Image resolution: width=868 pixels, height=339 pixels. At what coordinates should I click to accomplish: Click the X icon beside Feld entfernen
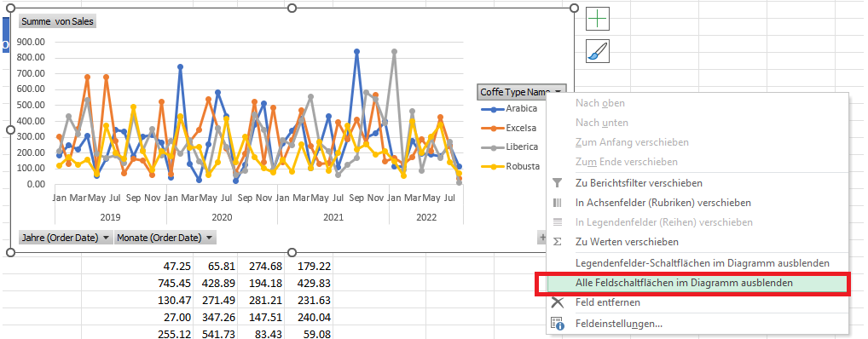pos(558,302)
